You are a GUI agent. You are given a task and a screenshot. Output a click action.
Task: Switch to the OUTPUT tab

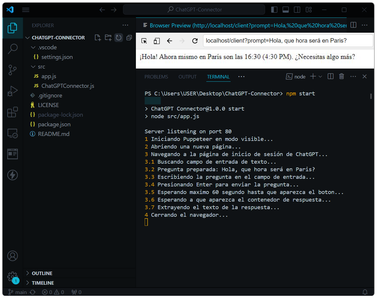click(187, 77)
